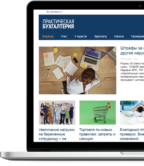Click the article summary beginning Нормы об ответственности
144x166 pixels.
132,72
